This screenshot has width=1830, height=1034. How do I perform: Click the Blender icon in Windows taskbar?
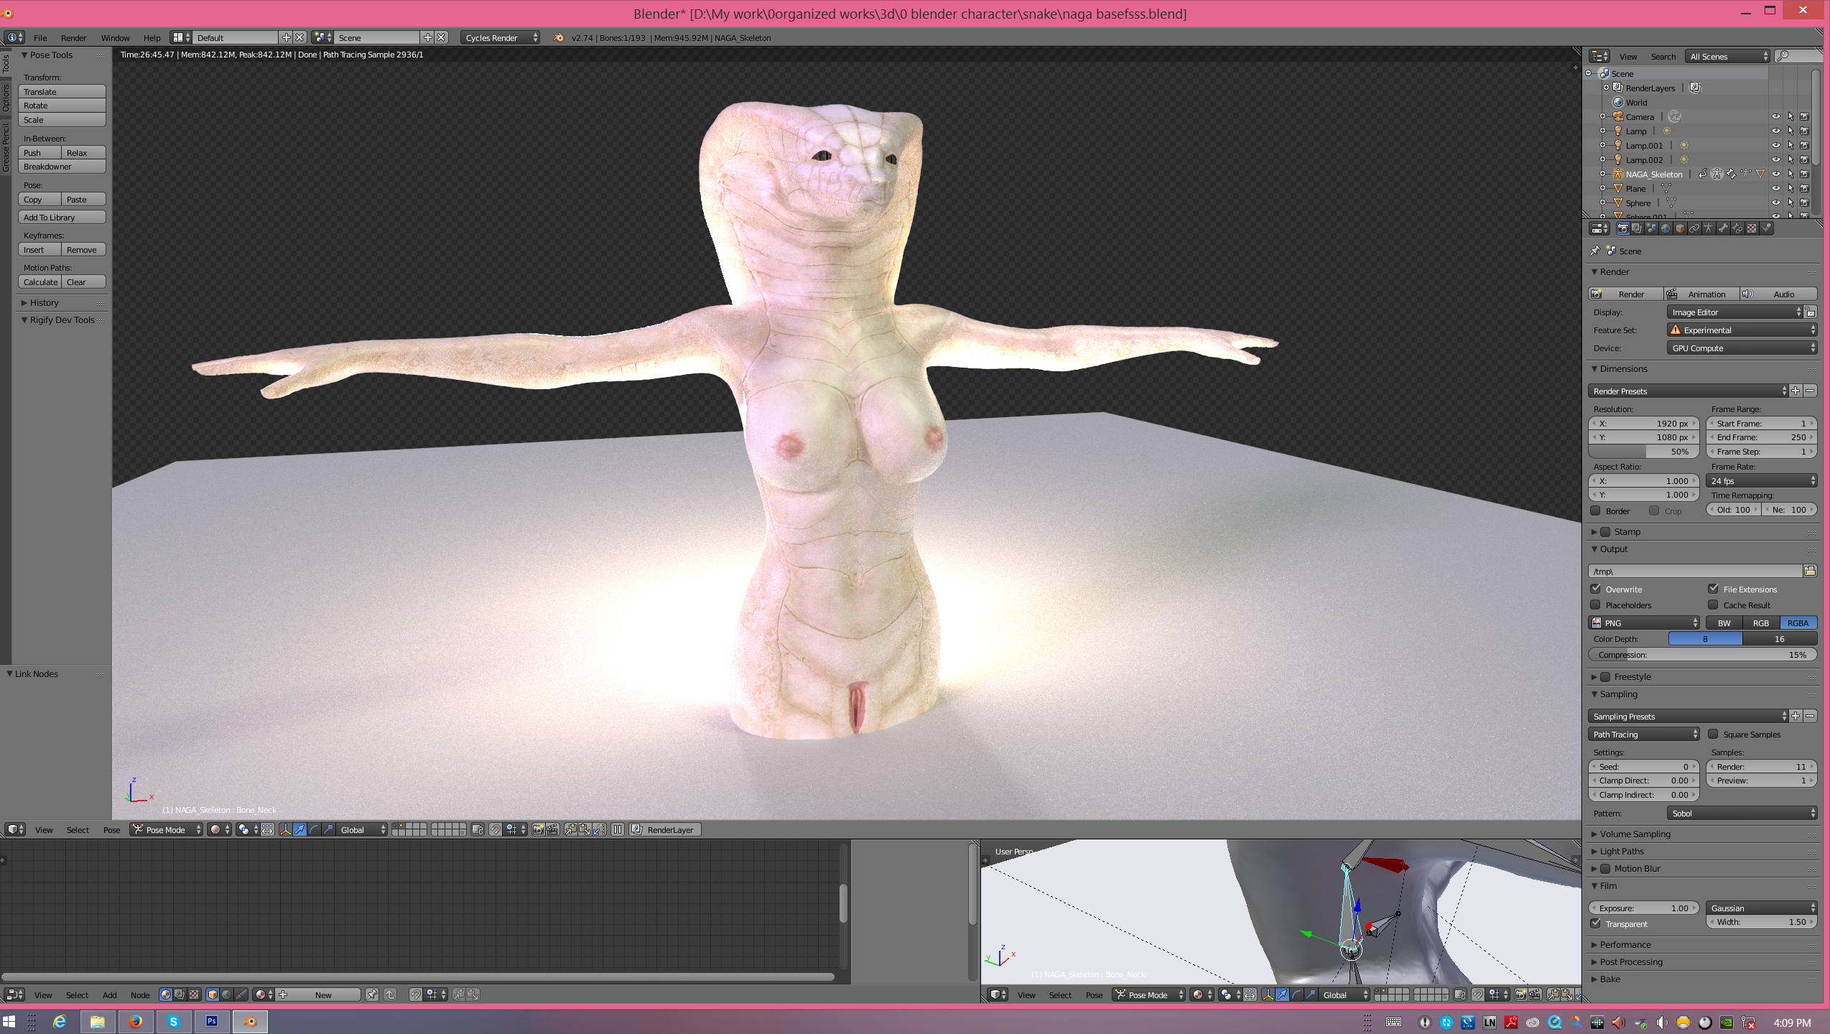[x=250, y=1021]
